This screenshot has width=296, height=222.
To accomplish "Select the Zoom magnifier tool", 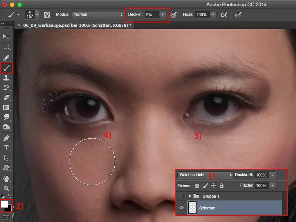I will 6,188.
